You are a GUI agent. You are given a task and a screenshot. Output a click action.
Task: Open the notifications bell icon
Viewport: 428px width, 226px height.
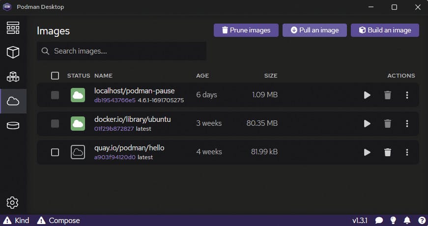click(x=407, y=220)
